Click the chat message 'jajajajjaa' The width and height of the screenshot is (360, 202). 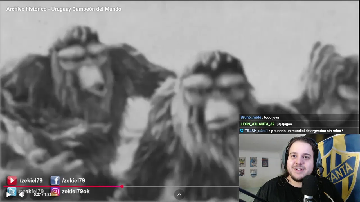(x=284, y=124)
